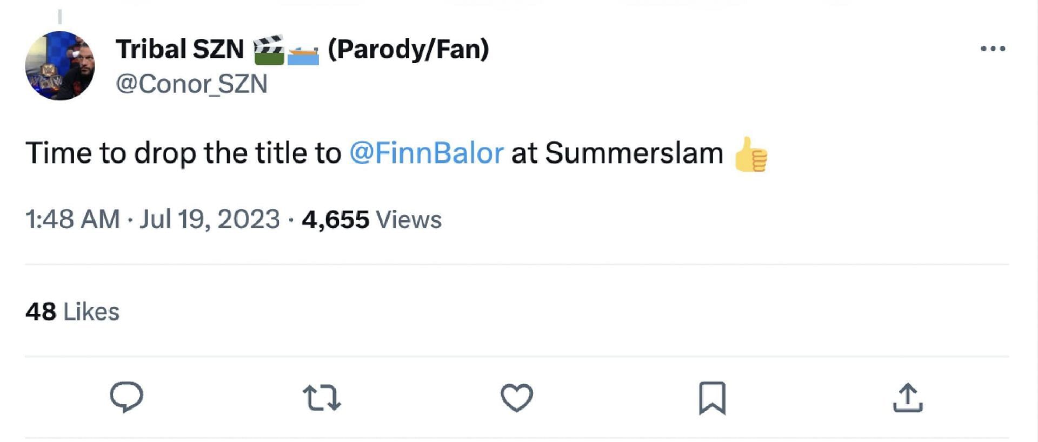Click the Jul 19, 2023 date
Image resolution: width=1038 pixels, height=442 pixels.
click(x=210, y=220)
